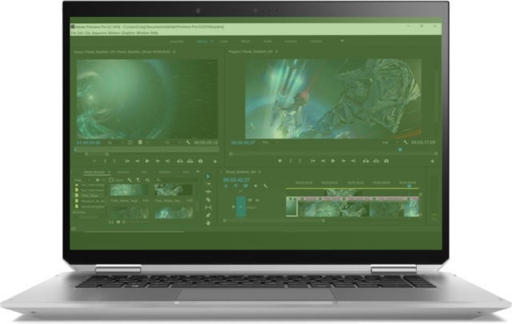This screenshot has width=512, height=324.
Task: Select the Pen tool
Action: coord(208,215)
